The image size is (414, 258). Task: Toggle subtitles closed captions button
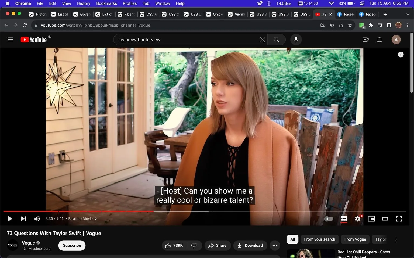tap(344, 219)
